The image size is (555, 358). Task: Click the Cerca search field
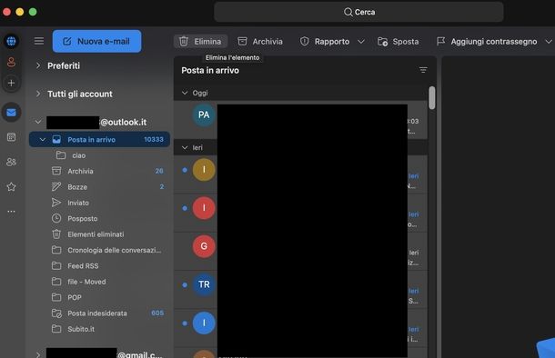(x=358, y=12)
